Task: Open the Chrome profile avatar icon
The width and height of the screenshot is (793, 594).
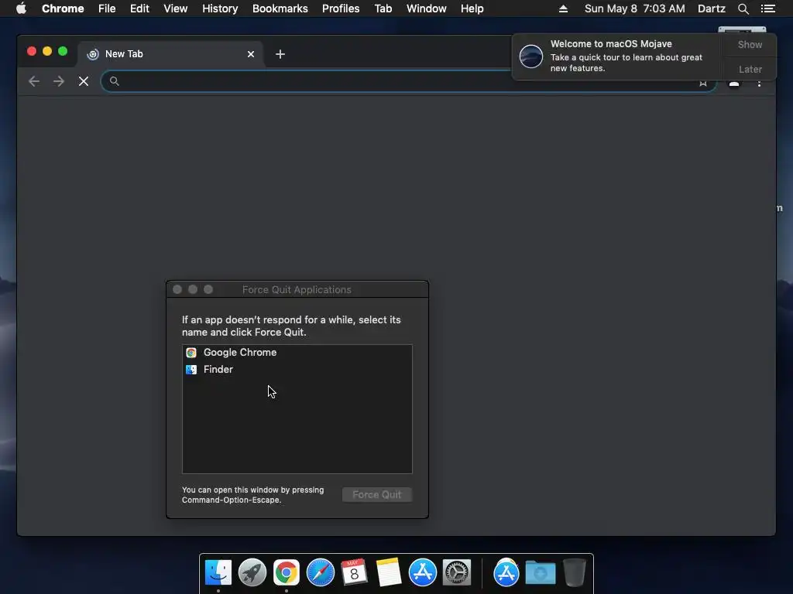Action: (734, 83)
